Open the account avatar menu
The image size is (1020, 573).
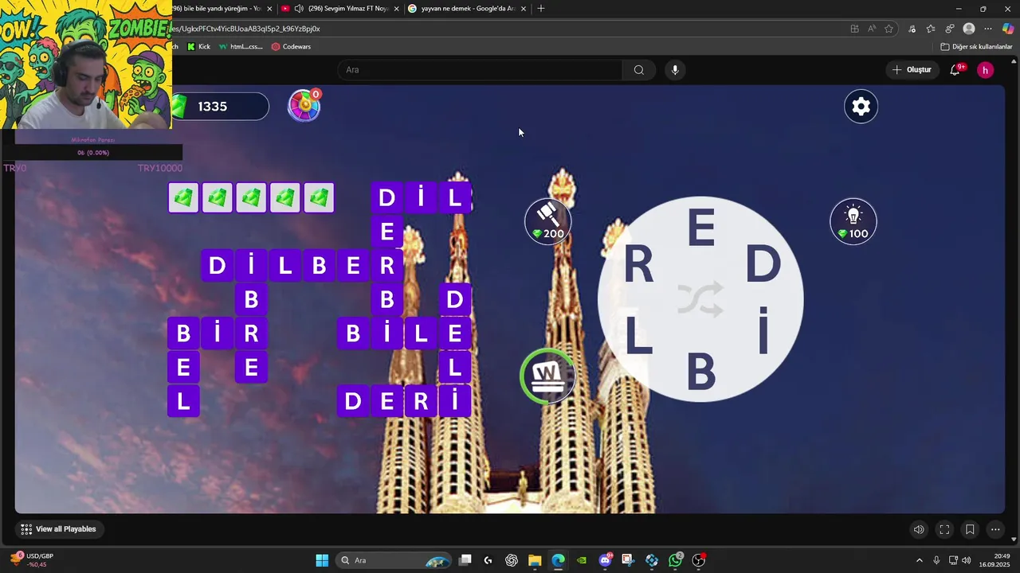click(x=985, y=70)
